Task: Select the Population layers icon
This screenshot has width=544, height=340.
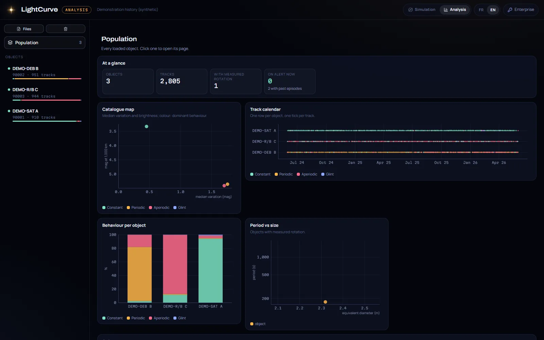Action: [10, 42]
